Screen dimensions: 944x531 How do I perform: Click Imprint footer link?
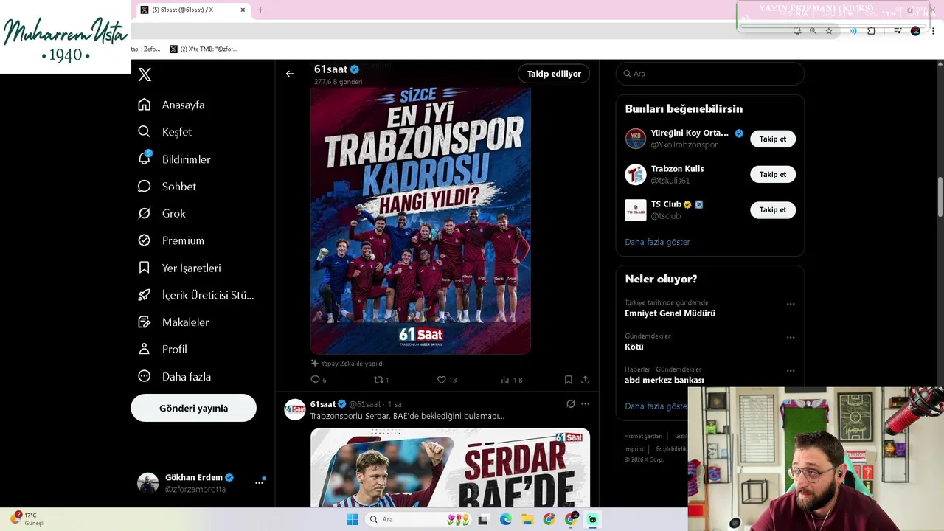(634, 448)
